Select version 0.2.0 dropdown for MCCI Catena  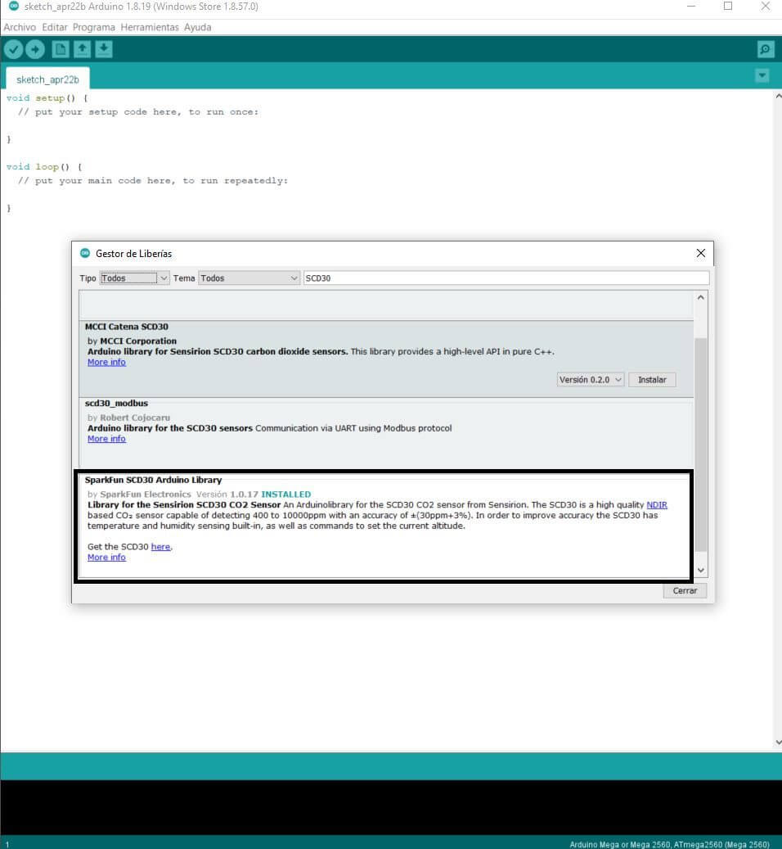pos(591,380)
